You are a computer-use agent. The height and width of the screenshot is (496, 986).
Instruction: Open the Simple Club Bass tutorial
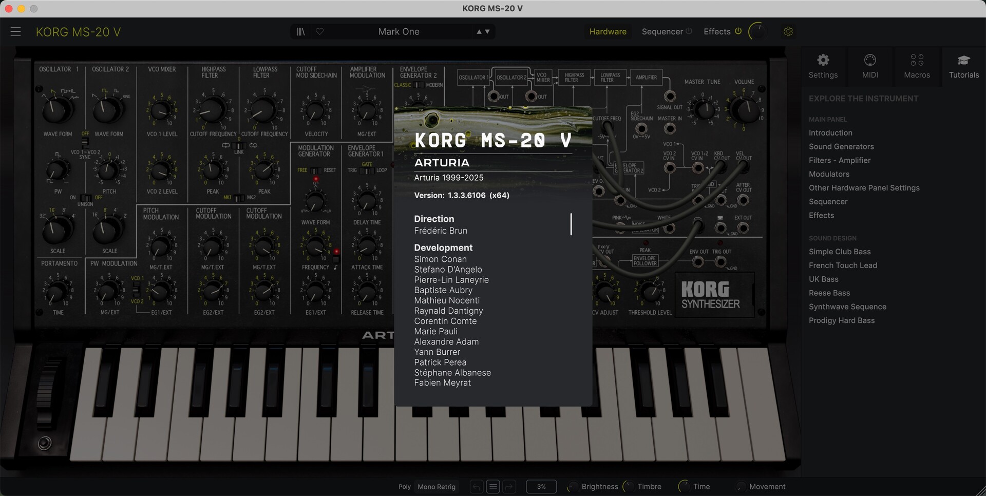click(x=840, y=252)
